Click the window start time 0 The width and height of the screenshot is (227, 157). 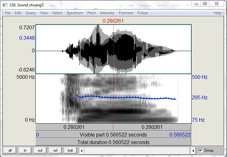(37, 135)
